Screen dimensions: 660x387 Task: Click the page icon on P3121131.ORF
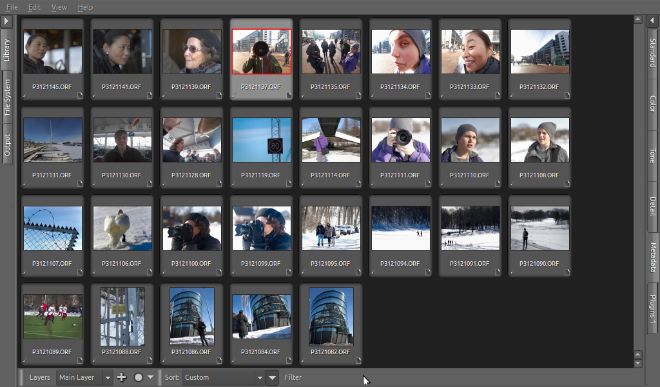(x=80, y=184)
